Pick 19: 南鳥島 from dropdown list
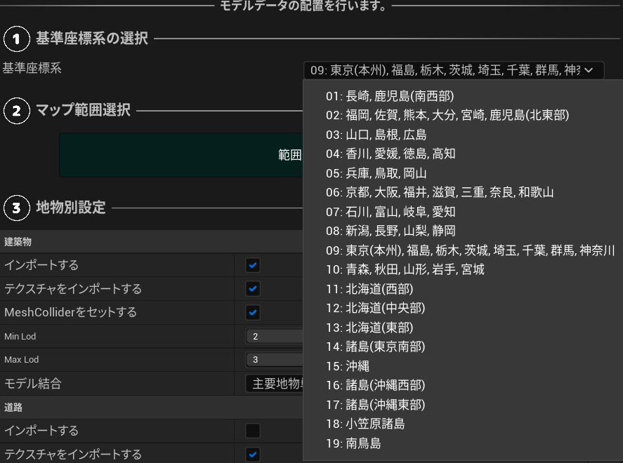Screen dimensions: 623x463 353,443
